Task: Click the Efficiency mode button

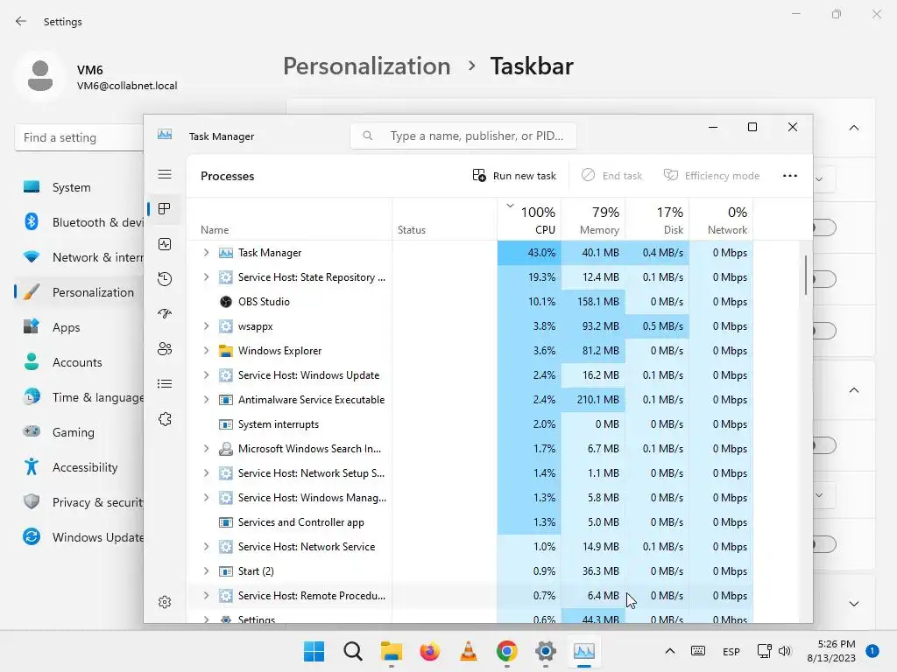Action: click(x=711, y=175)
